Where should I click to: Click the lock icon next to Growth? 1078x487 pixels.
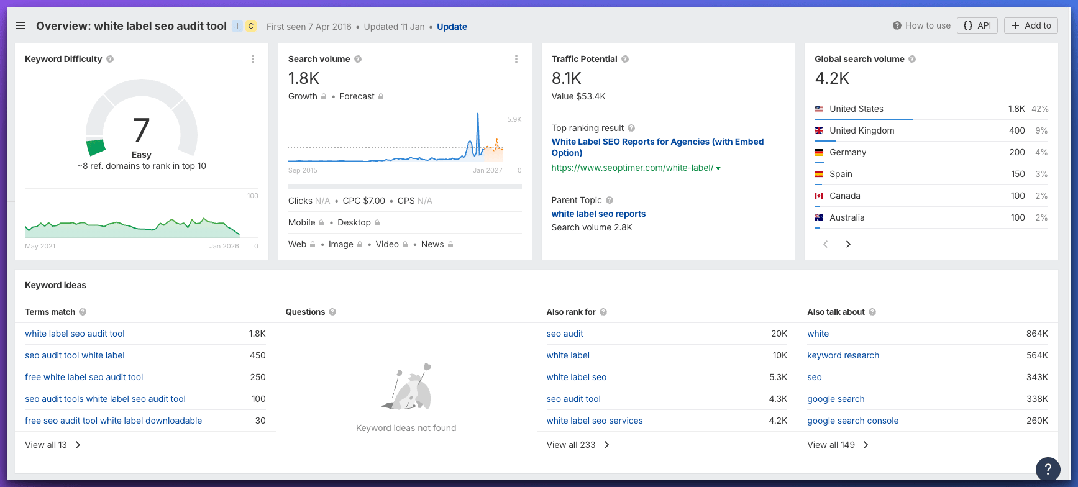click(324, 96)
